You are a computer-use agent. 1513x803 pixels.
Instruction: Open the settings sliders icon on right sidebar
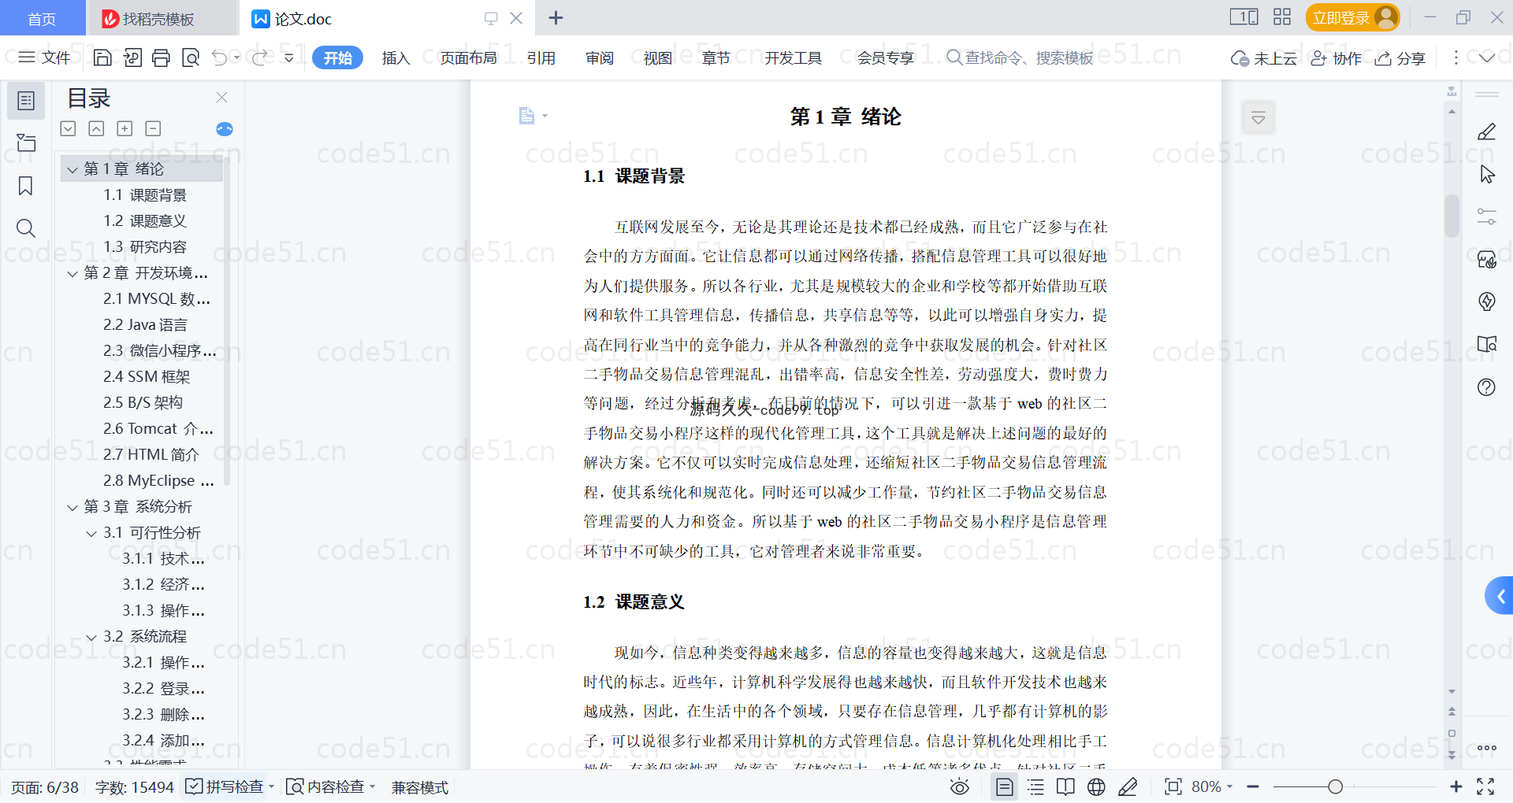point(1486,216)
